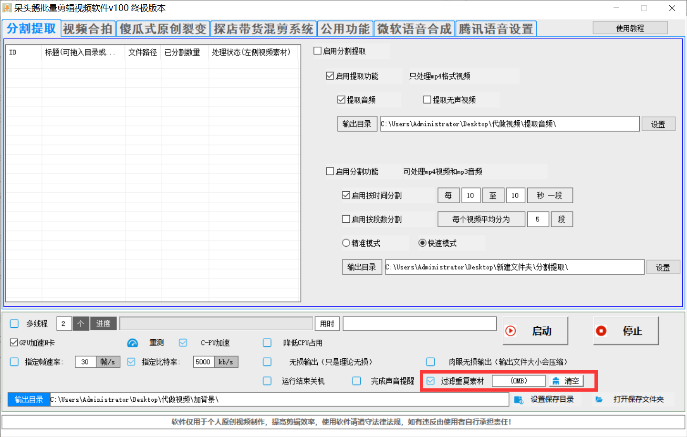
Task: Click the 设置保存目录 button
Action: tap(547, 399)
